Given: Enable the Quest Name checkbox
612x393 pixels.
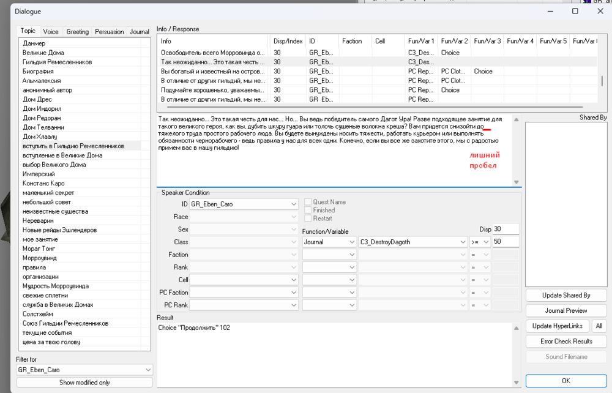Looking at the screenshot, I should pos(308,202).
